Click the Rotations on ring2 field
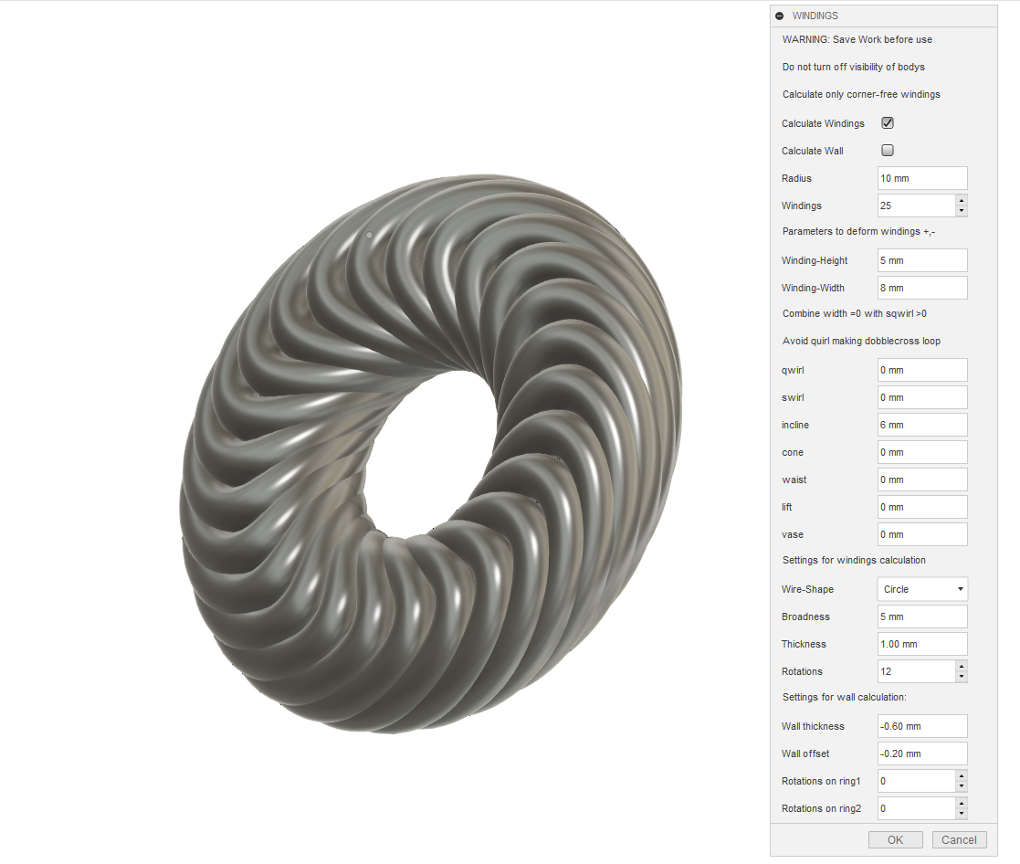The height and width of the screenshot is (864, 1020). click(x=916, y=808)
